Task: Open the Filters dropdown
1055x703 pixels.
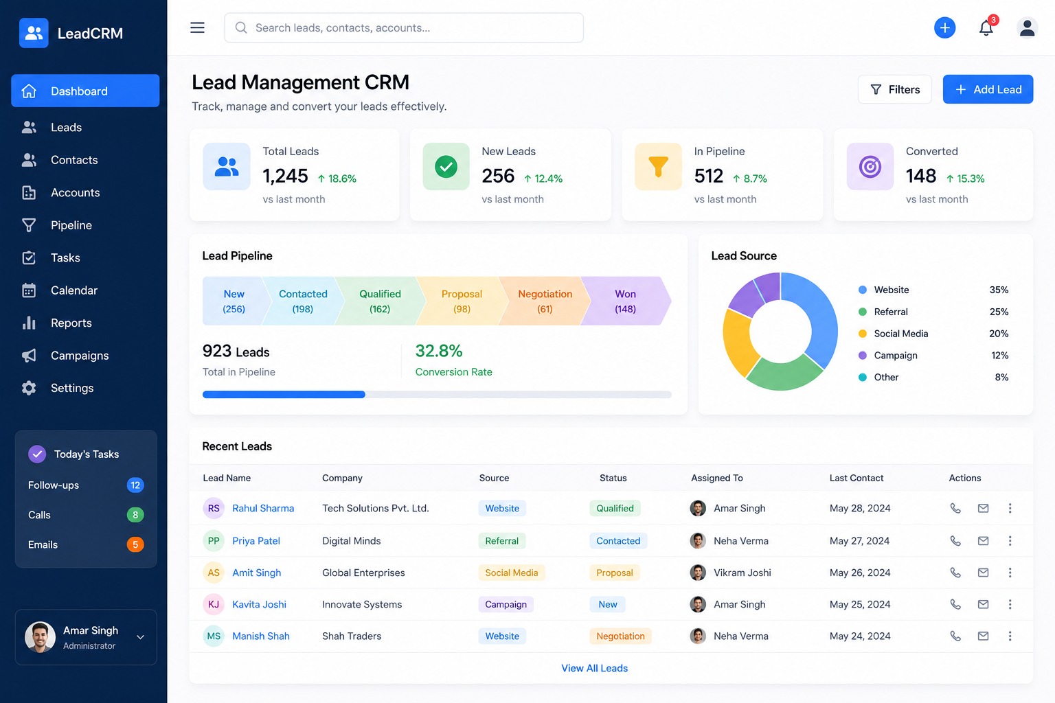Action: pos(894,89)
